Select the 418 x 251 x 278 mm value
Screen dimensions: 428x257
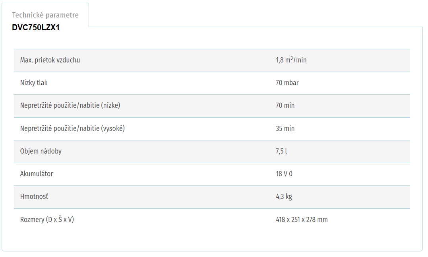point(302,220)
